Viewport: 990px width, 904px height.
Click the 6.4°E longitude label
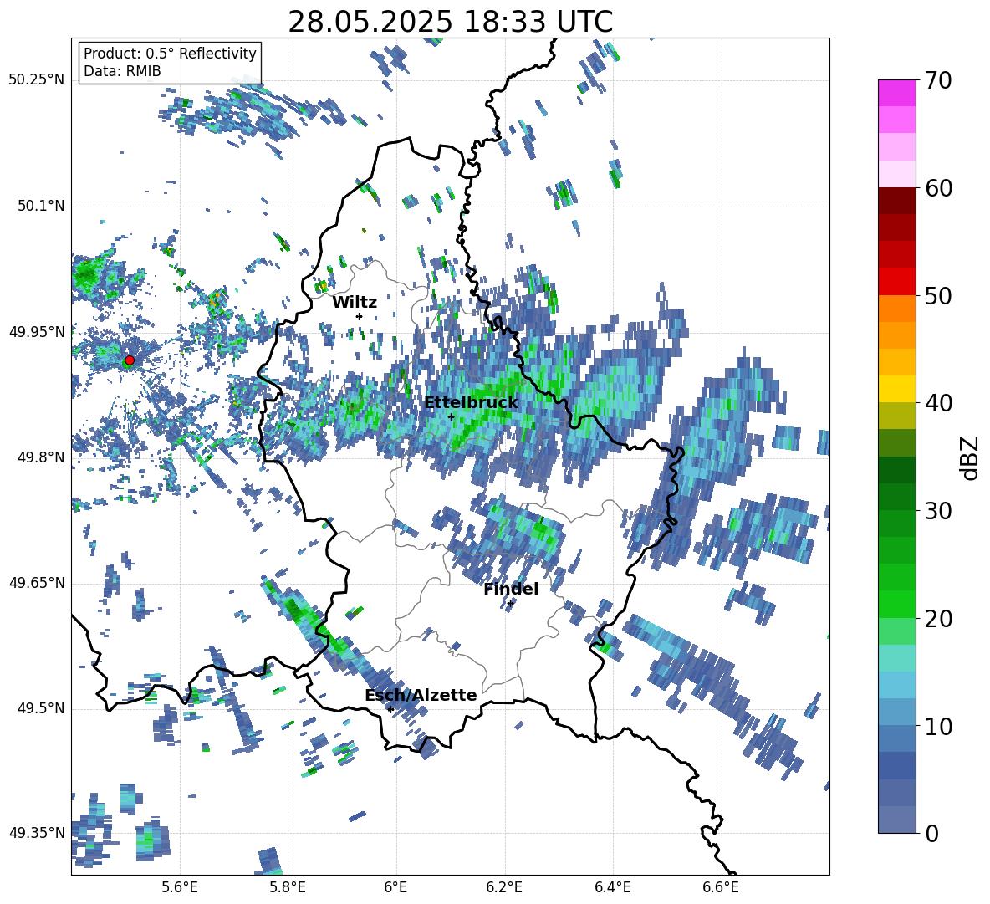pos(612,887)
